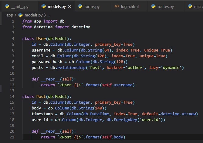Screen dimensions: 203x143
Task: Click the Python icon in the breadcrumb bar
Action: tap(20, 15)
